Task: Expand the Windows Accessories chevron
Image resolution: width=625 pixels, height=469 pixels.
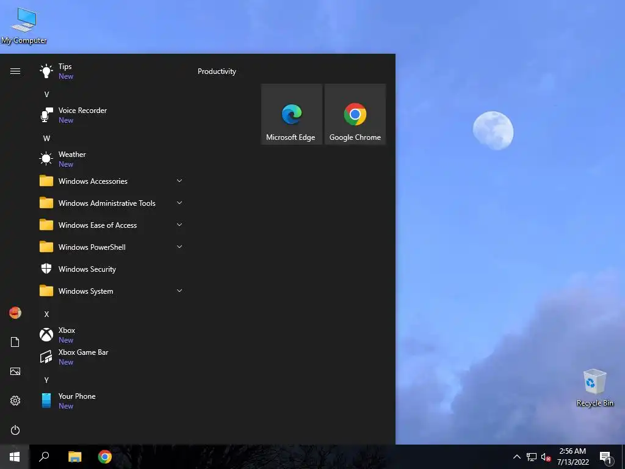Action: pyautogui.click(x=179, y=181)
